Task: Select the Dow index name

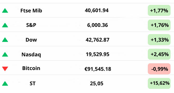Action: click(x=31, y=40)
